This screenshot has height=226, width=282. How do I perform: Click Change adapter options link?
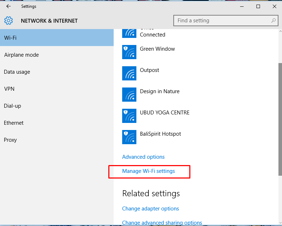pos(150,209)
